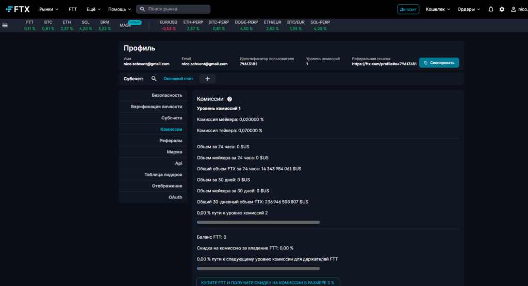528x286 pixels.
Task: Click the hamburger menu icon
Action: (5, 25)
